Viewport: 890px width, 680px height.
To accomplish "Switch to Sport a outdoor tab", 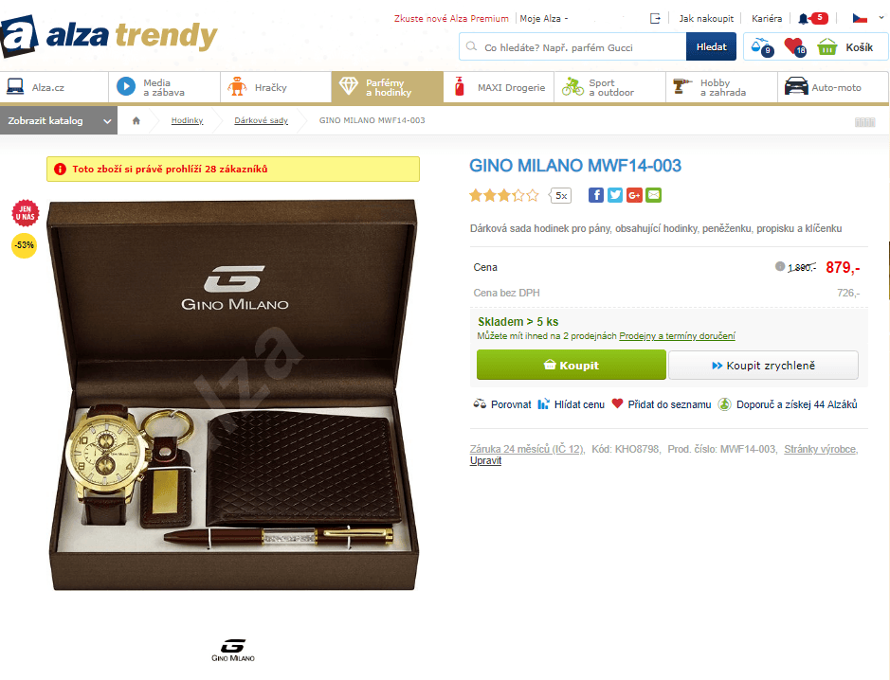I will tap(609, 87).
